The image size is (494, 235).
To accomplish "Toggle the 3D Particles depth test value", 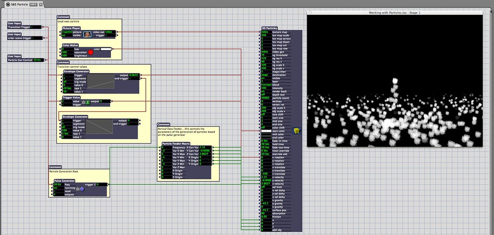I will (x=266, y=95).
